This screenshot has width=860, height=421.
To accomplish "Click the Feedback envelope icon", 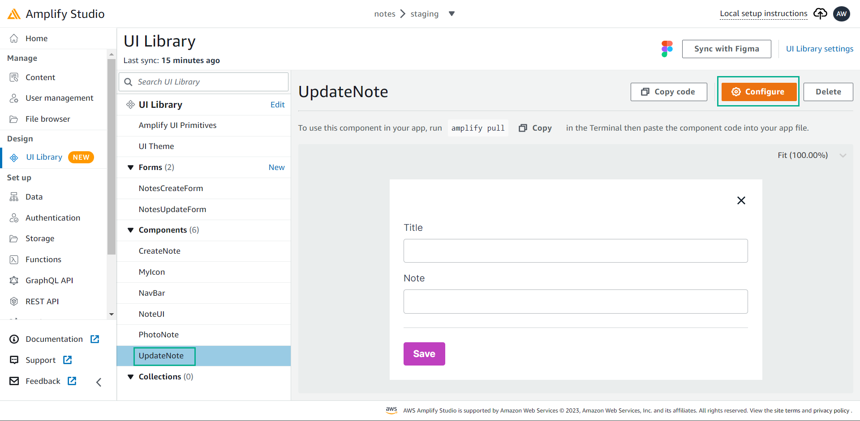I will pyautogui.click(x=14, y=381).
